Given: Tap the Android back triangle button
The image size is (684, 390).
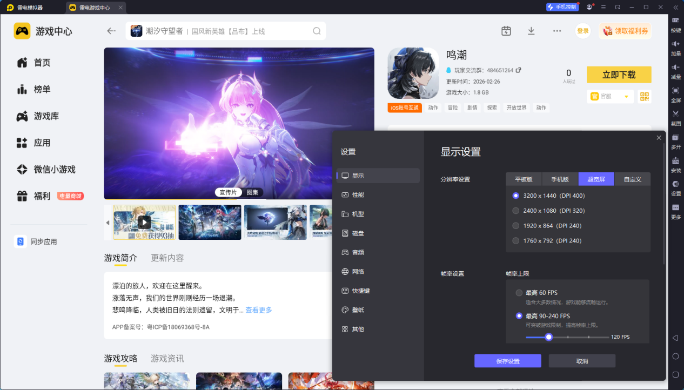Looking at the screenshot, I should coord(675,338).
